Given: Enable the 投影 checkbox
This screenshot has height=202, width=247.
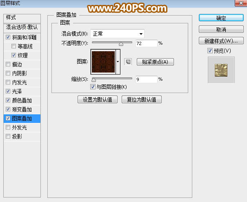Looking at the screenshot, I should pyautogui.click(x=8, y=136).
